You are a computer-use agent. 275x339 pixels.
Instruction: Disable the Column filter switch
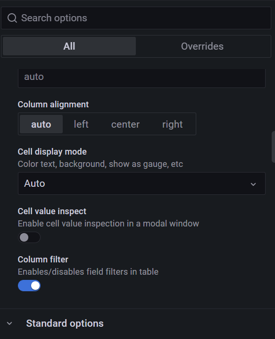[29, 286]
